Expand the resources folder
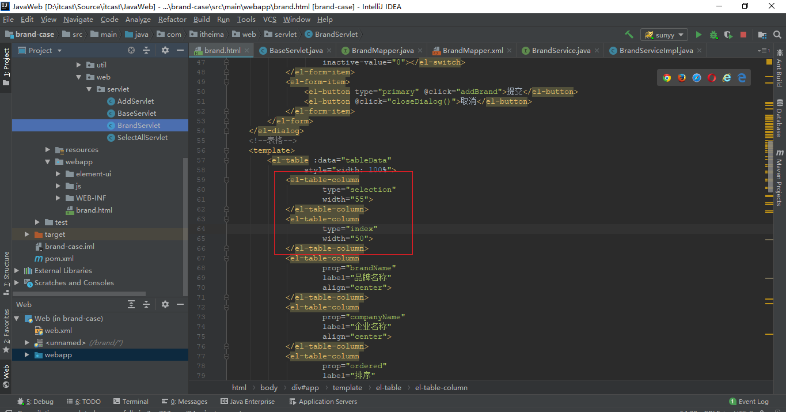 click(x=48, y=150)
